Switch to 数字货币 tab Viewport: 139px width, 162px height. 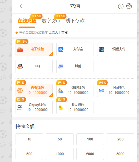(x=51, y=21)
